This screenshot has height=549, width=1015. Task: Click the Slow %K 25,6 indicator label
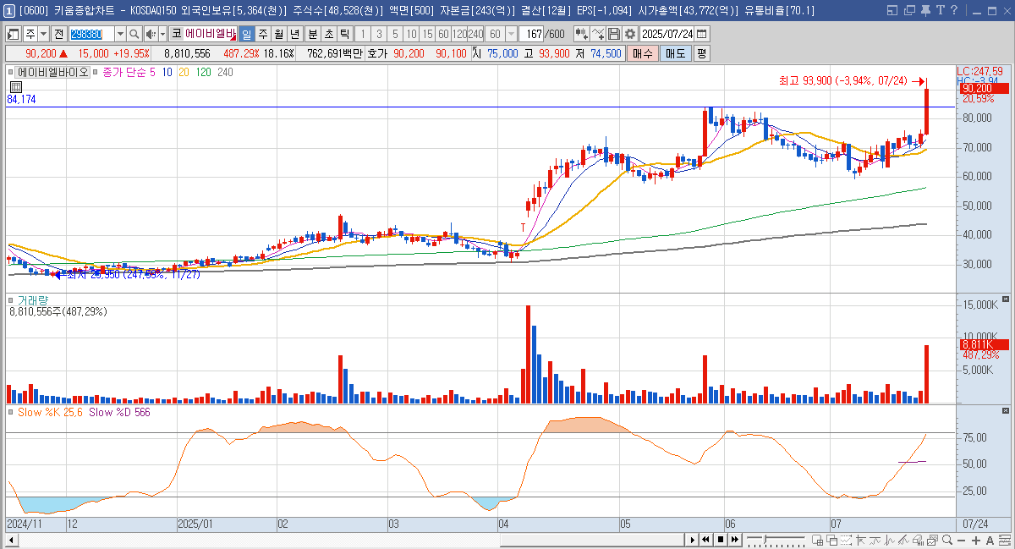(x=50, y=412)
